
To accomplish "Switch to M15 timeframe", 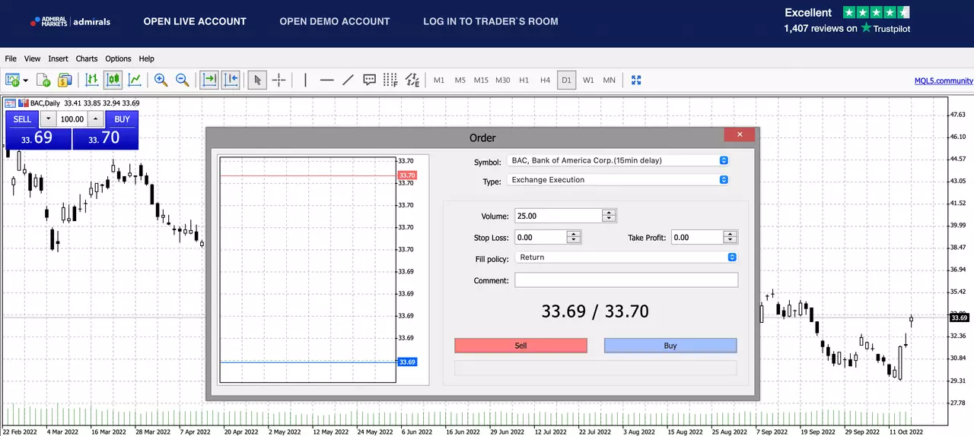I will click(481, 80).
